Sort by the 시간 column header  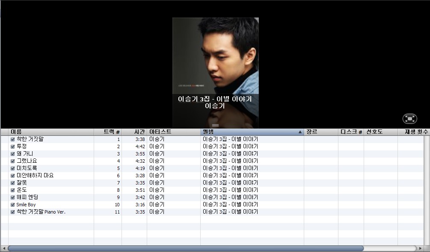pyautogui.click(x=134, y=132)
